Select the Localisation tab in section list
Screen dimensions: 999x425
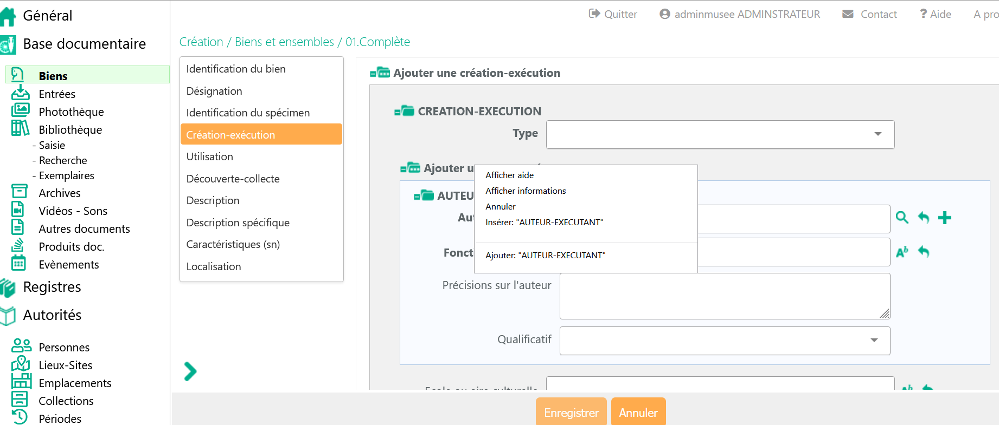214,266
